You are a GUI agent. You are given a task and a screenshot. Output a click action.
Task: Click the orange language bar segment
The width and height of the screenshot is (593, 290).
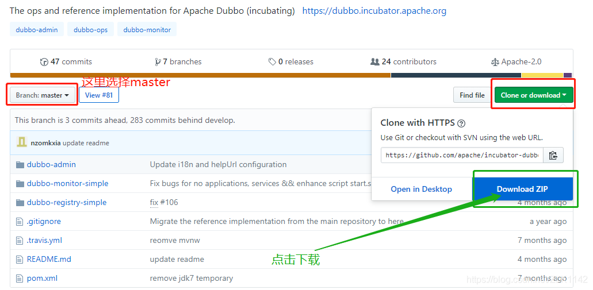pos(200,75)
